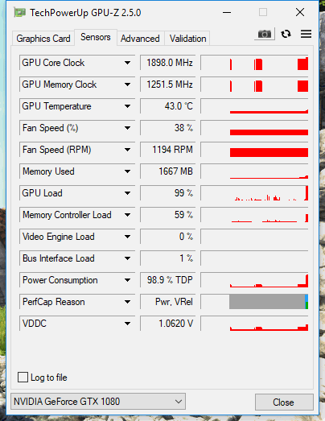Click the 1194 RPM value
Screen dimensions: 325x421
tap(168, 150)
